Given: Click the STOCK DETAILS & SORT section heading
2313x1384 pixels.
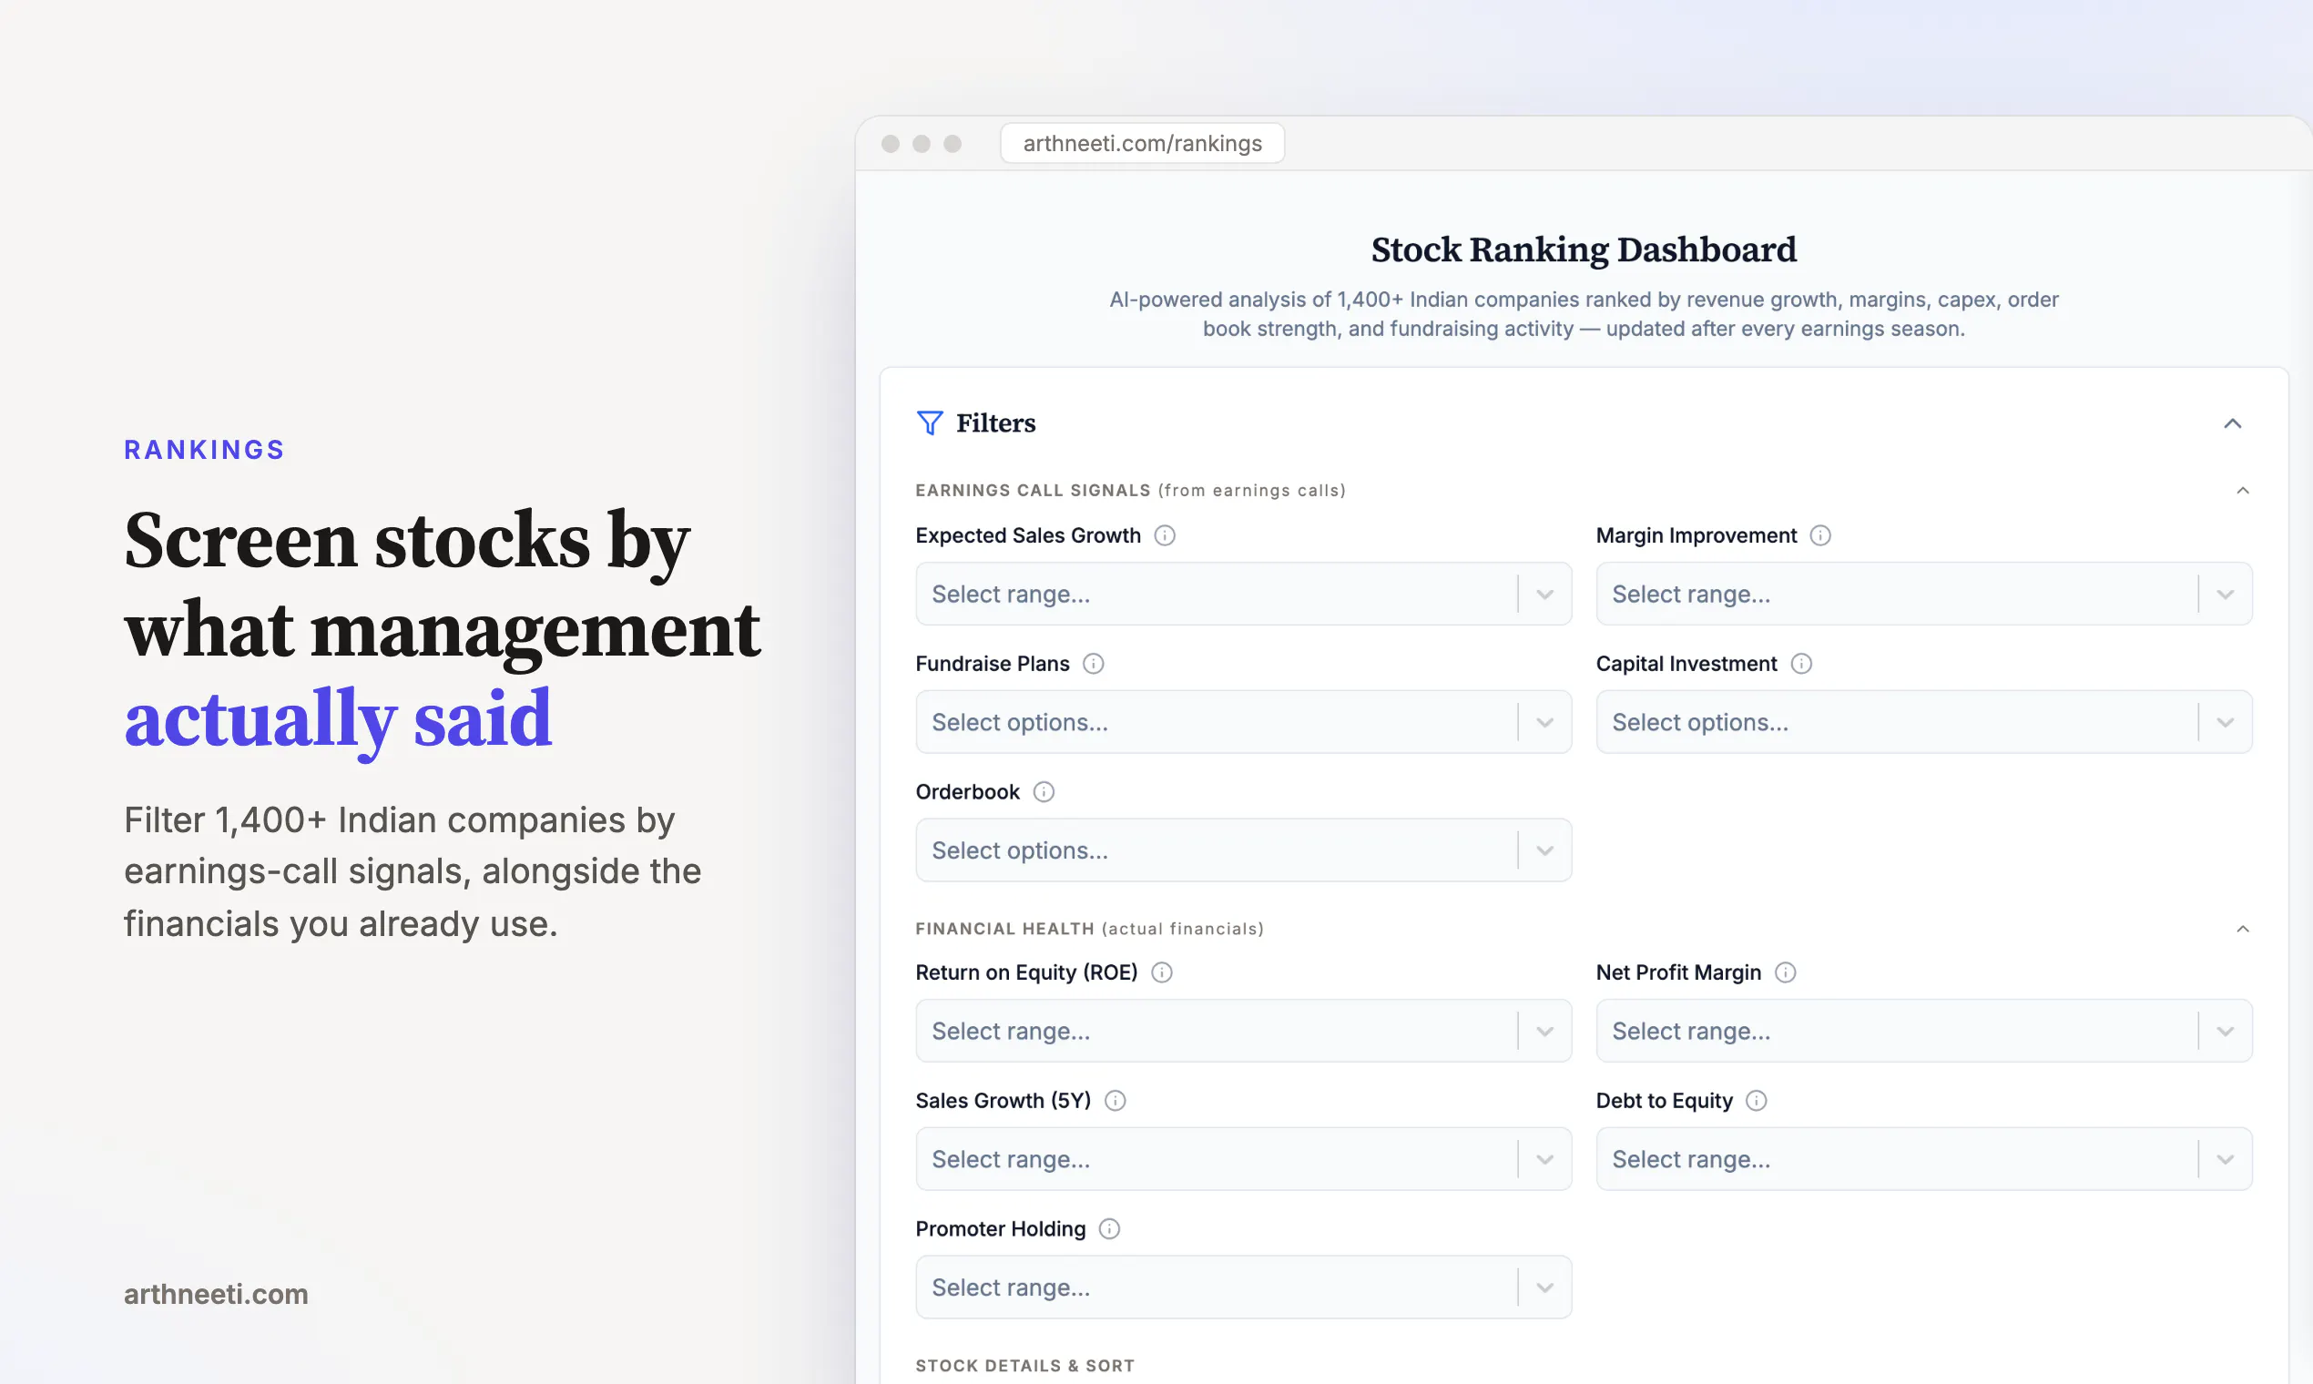Looking at the screenshot, I should (1025, 1366).
